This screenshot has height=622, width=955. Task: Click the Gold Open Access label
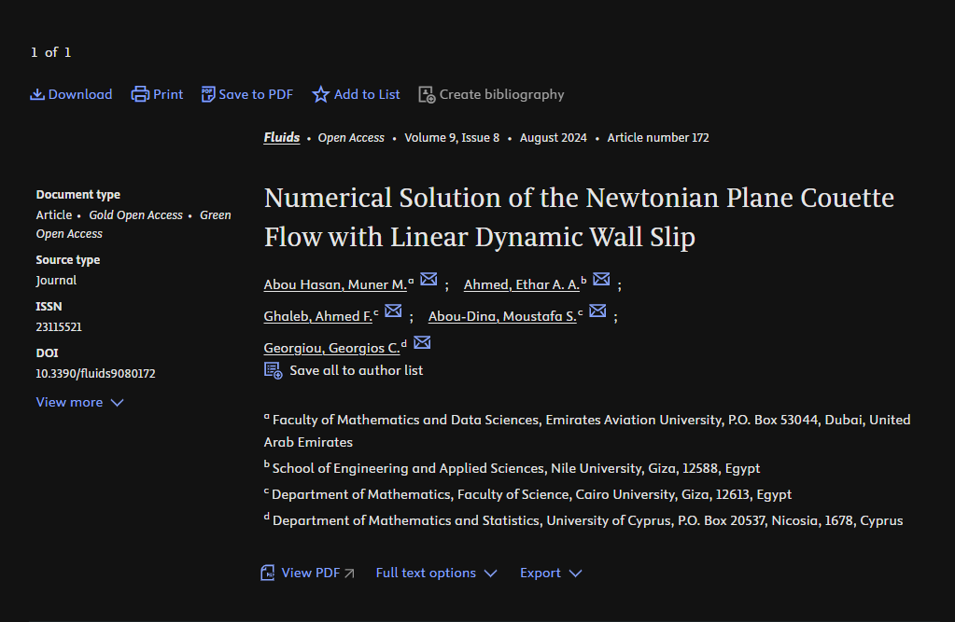coord(135,214)
